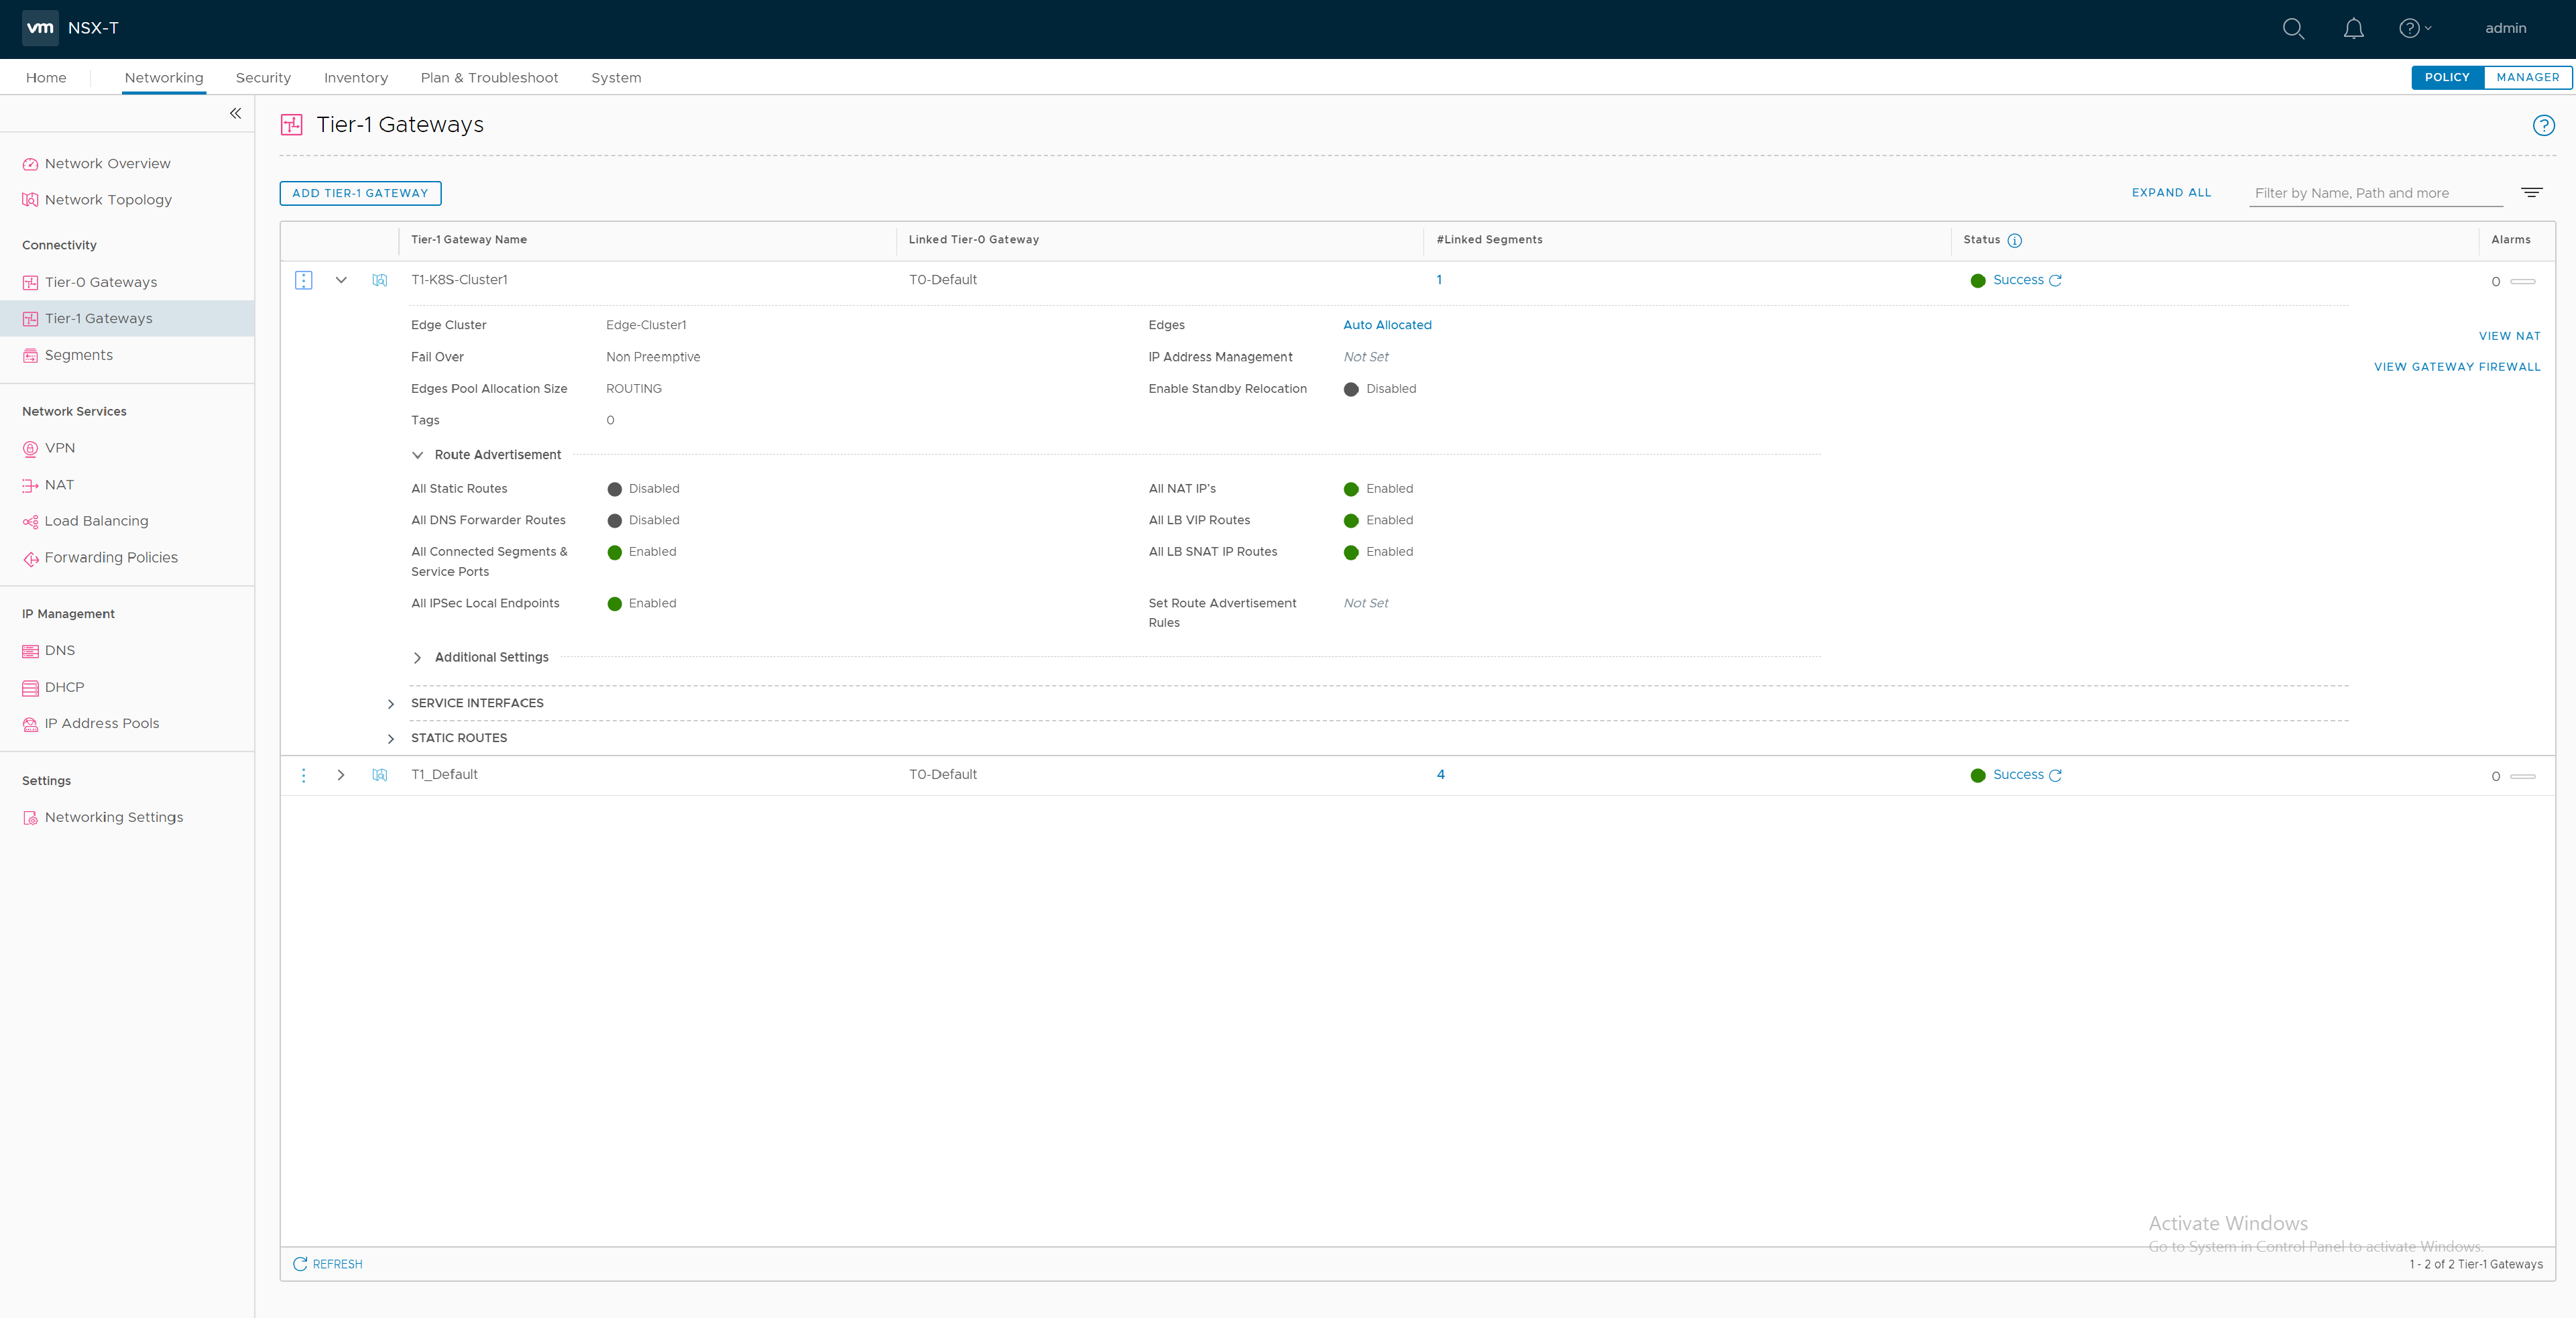Switch to Manager mode
The width and height of the screenshot is (2576, 1318).
click(x=2527, y=77)
